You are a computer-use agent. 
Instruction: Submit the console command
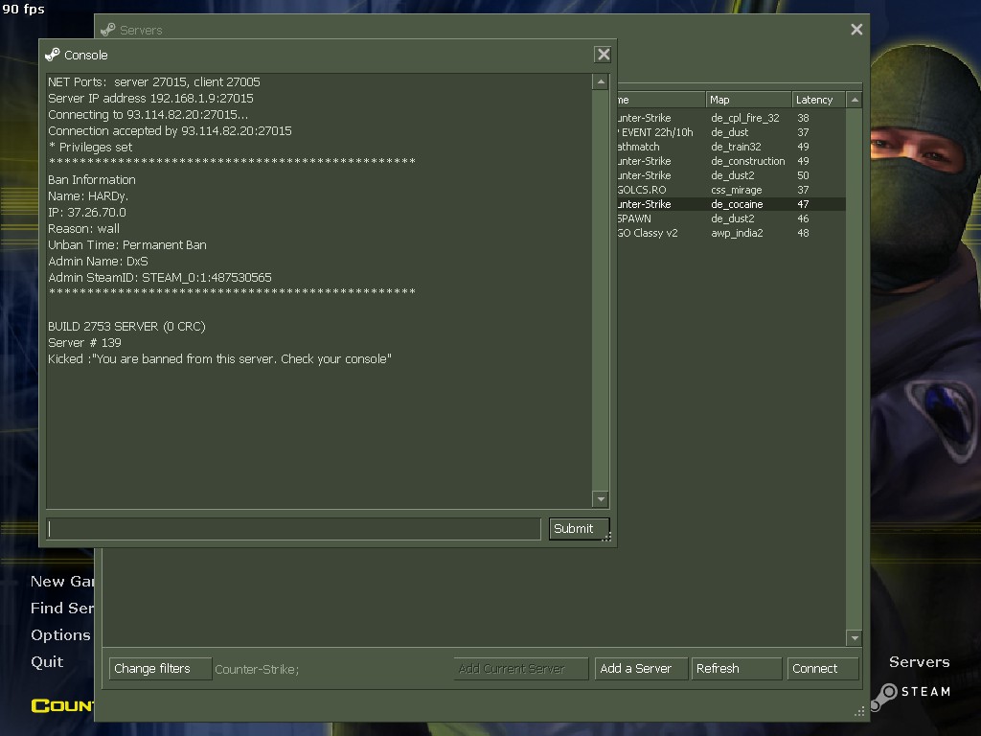(578, 529)
